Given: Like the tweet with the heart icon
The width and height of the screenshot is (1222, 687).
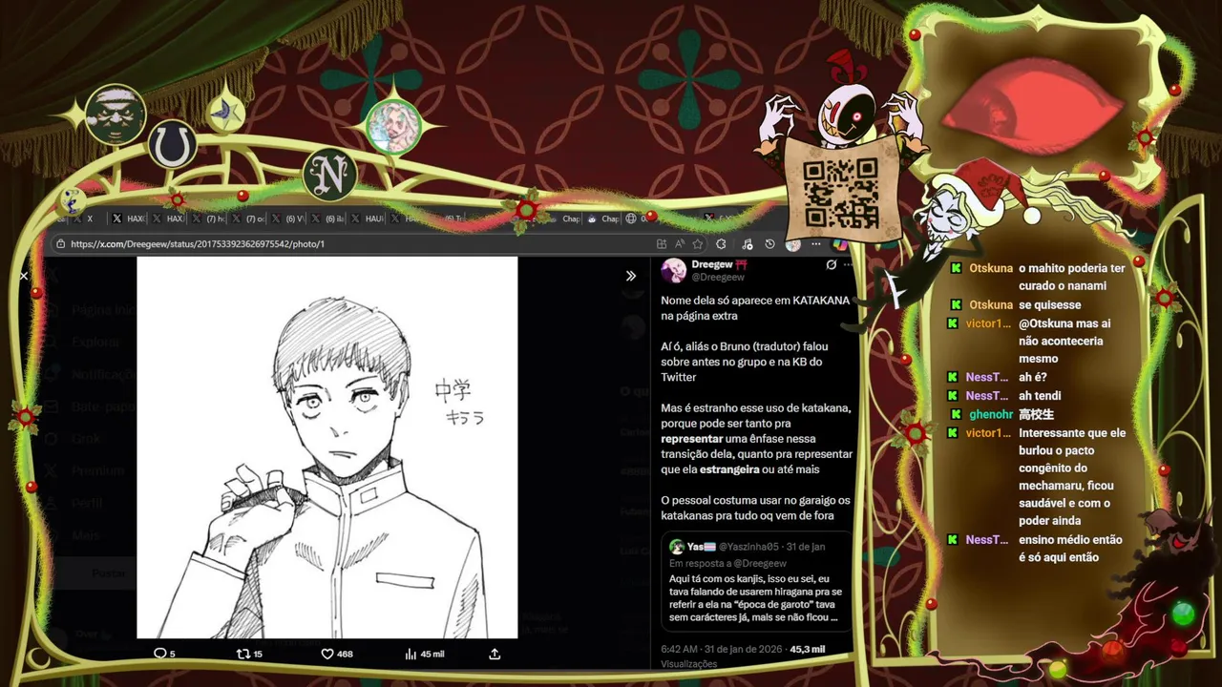Looking at the screenshot, I should tap(336, 654).
